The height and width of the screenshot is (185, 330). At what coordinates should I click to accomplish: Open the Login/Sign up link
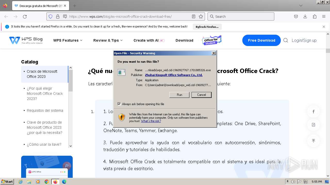(304, 40)
